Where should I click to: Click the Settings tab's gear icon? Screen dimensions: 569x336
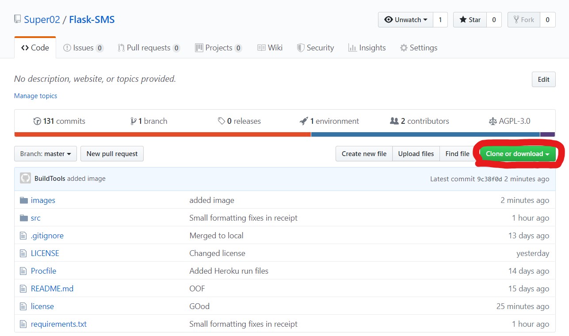click(x=404, y=48)
